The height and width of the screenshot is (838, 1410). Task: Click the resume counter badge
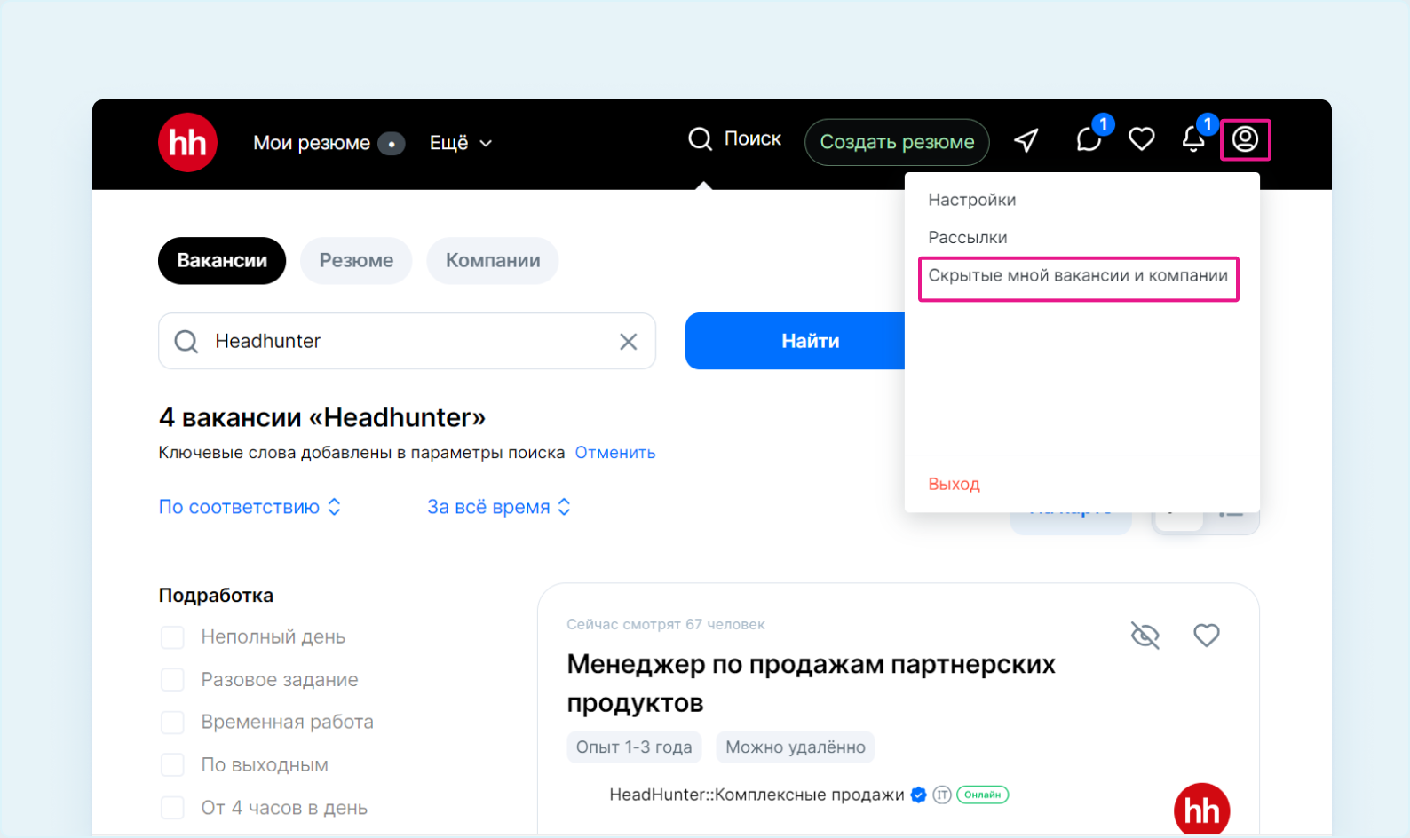tap(392, 143)
